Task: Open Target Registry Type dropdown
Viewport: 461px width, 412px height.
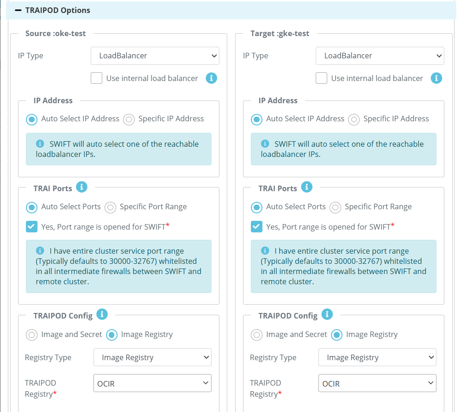Action: tap(377, 357)
